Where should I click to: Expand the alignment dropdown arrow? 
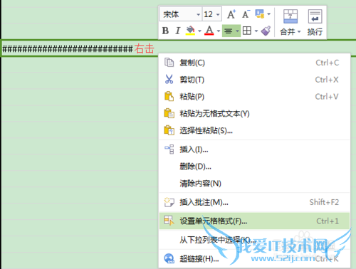pyautogui.click(x=237, y=31)
